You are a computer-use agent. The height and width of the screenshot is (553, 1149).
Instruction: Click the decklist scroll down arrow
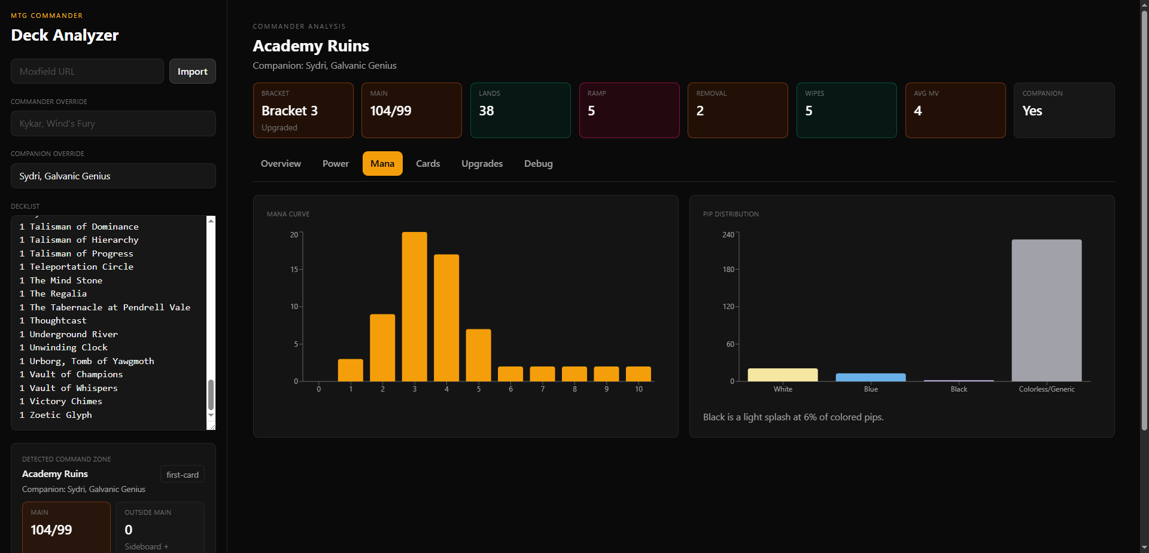(211, 415)
